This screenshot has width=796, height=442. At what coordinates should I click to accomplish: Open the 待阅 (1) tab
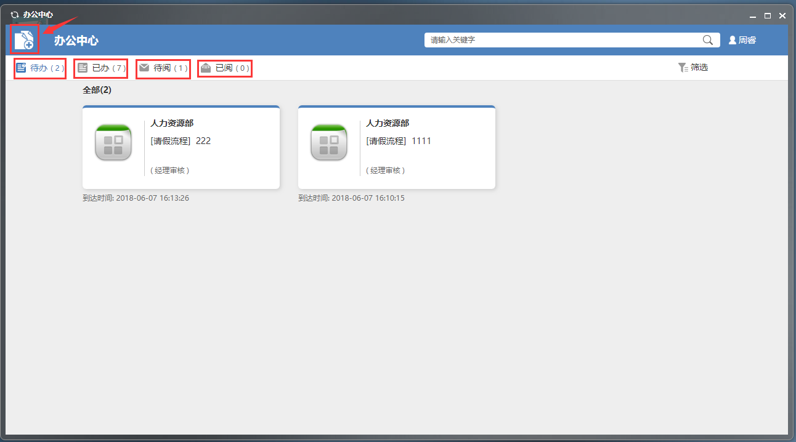(x=163, y=68)
